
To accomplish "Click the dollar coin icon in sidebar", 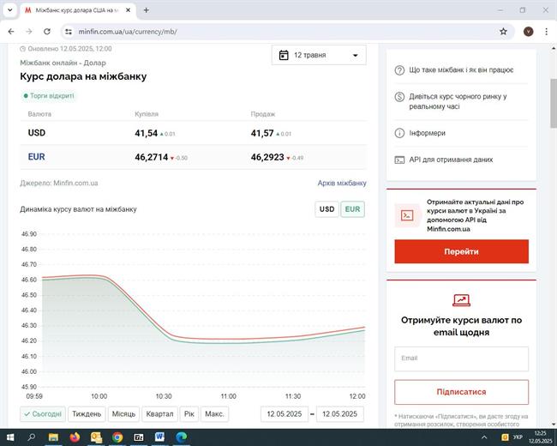I will pyautogui.click(x=399, y=97).
